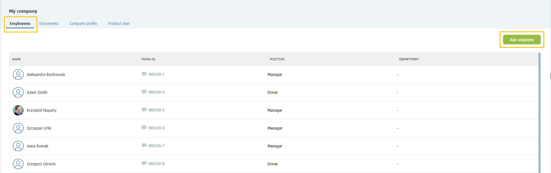The image size is (551, 173).
Task: Open Trans-ID link 960100-7
Action: point(156,146)
